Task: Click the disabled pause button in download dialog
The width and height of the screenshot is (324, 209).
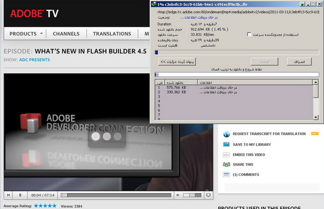Action: pos(265,62)
